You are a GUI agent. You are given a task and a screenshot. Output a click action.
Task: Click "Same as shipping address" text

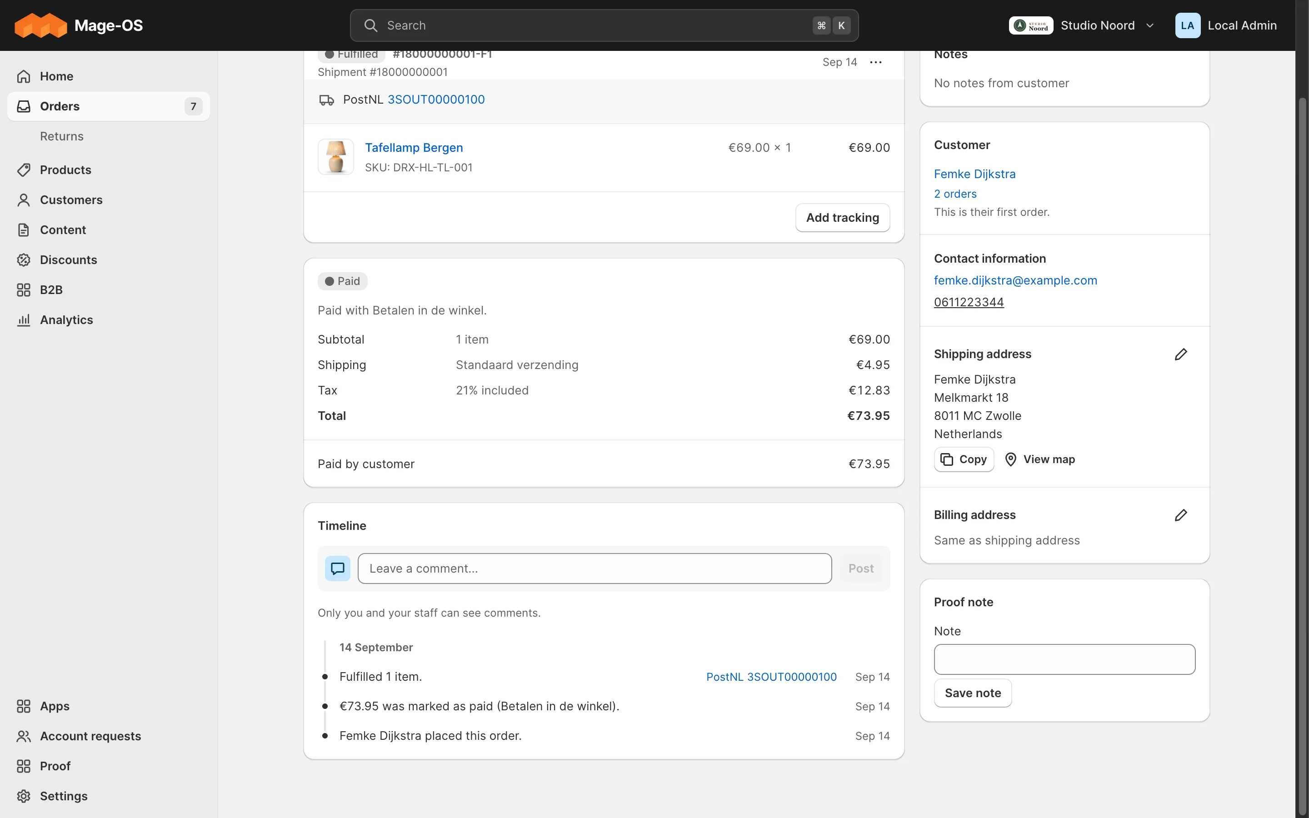pos(1007,540)
